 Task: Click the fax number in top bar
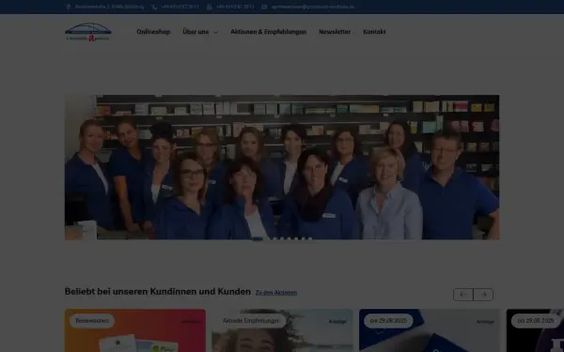[235, 7]
